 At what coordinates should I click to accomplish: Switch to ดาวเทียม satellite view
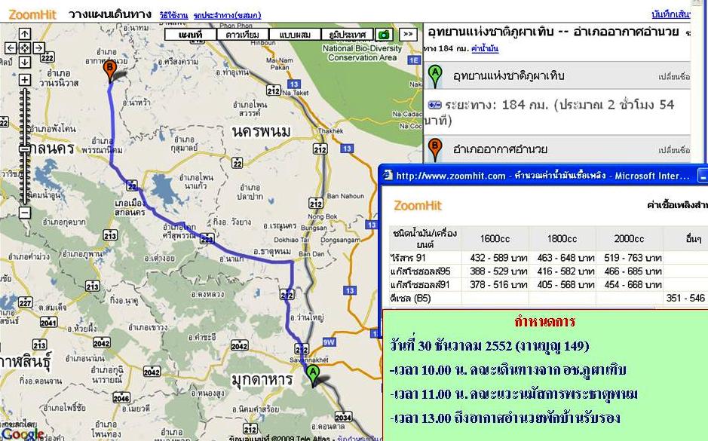pyautogui.click(x=243, y=35)
